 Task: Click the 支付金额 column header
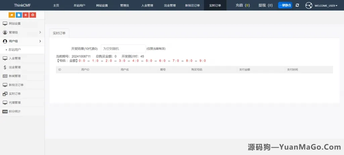point(245,70)
